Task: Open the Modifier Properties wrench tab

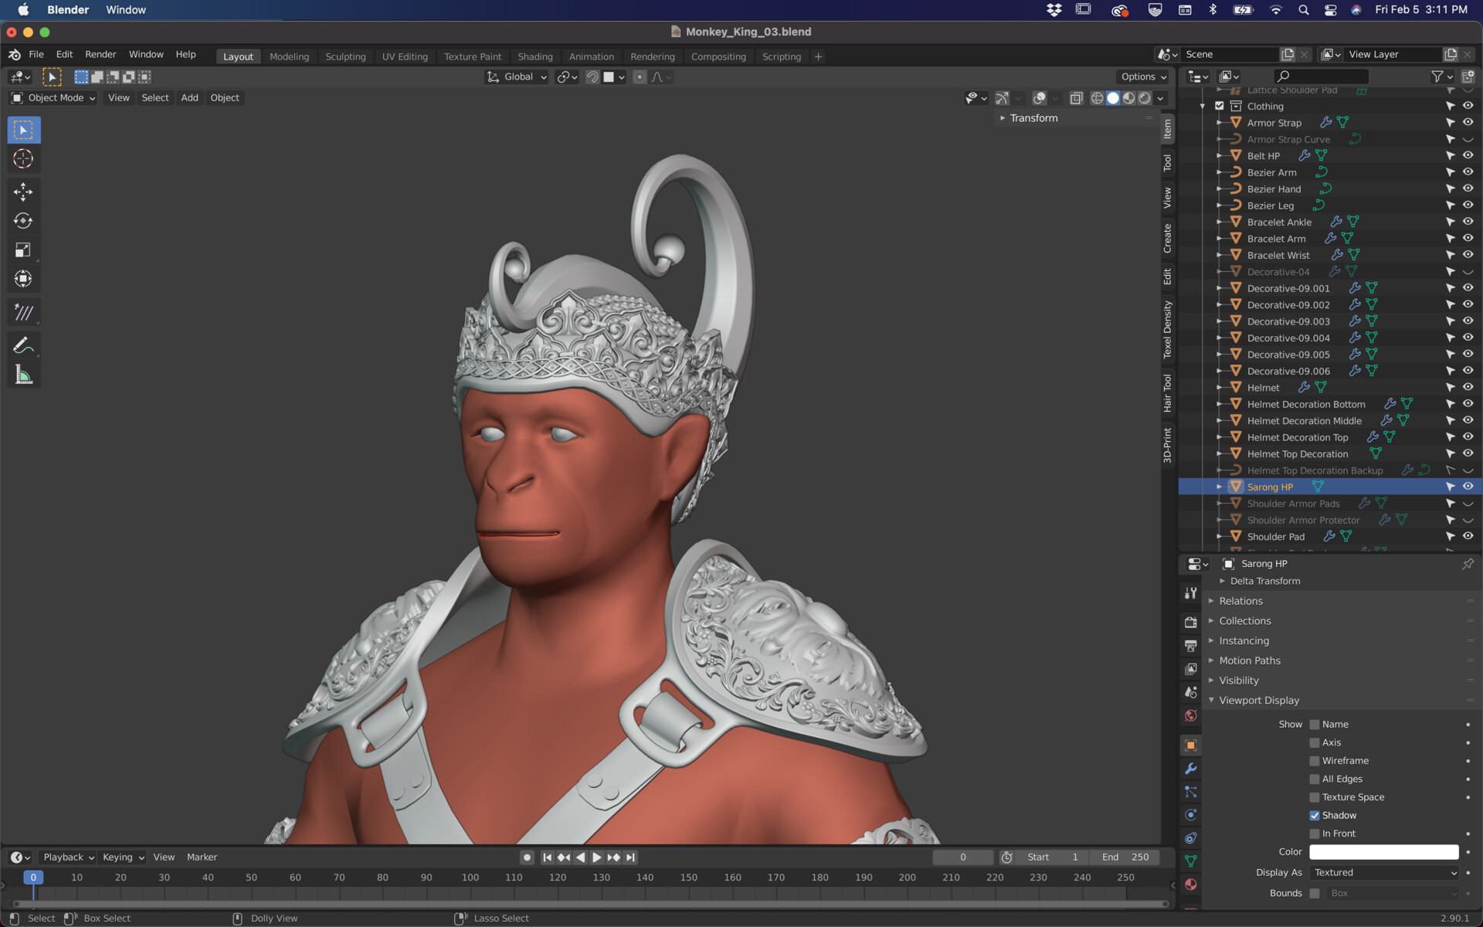Action: [1191, 769]
